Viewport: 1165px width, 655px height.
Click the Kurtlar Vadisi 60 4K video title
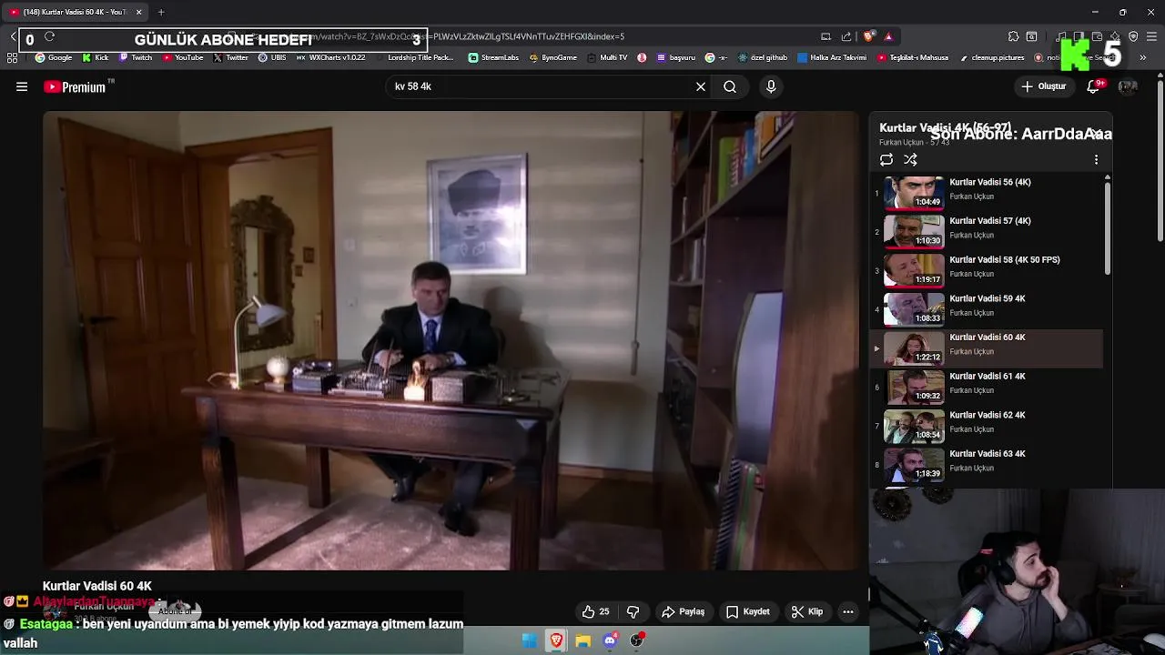click(x=97, y=586)
